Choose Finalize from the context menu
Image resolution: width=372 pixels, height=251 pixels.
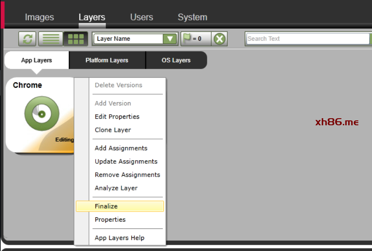click(x=106, y=206)
